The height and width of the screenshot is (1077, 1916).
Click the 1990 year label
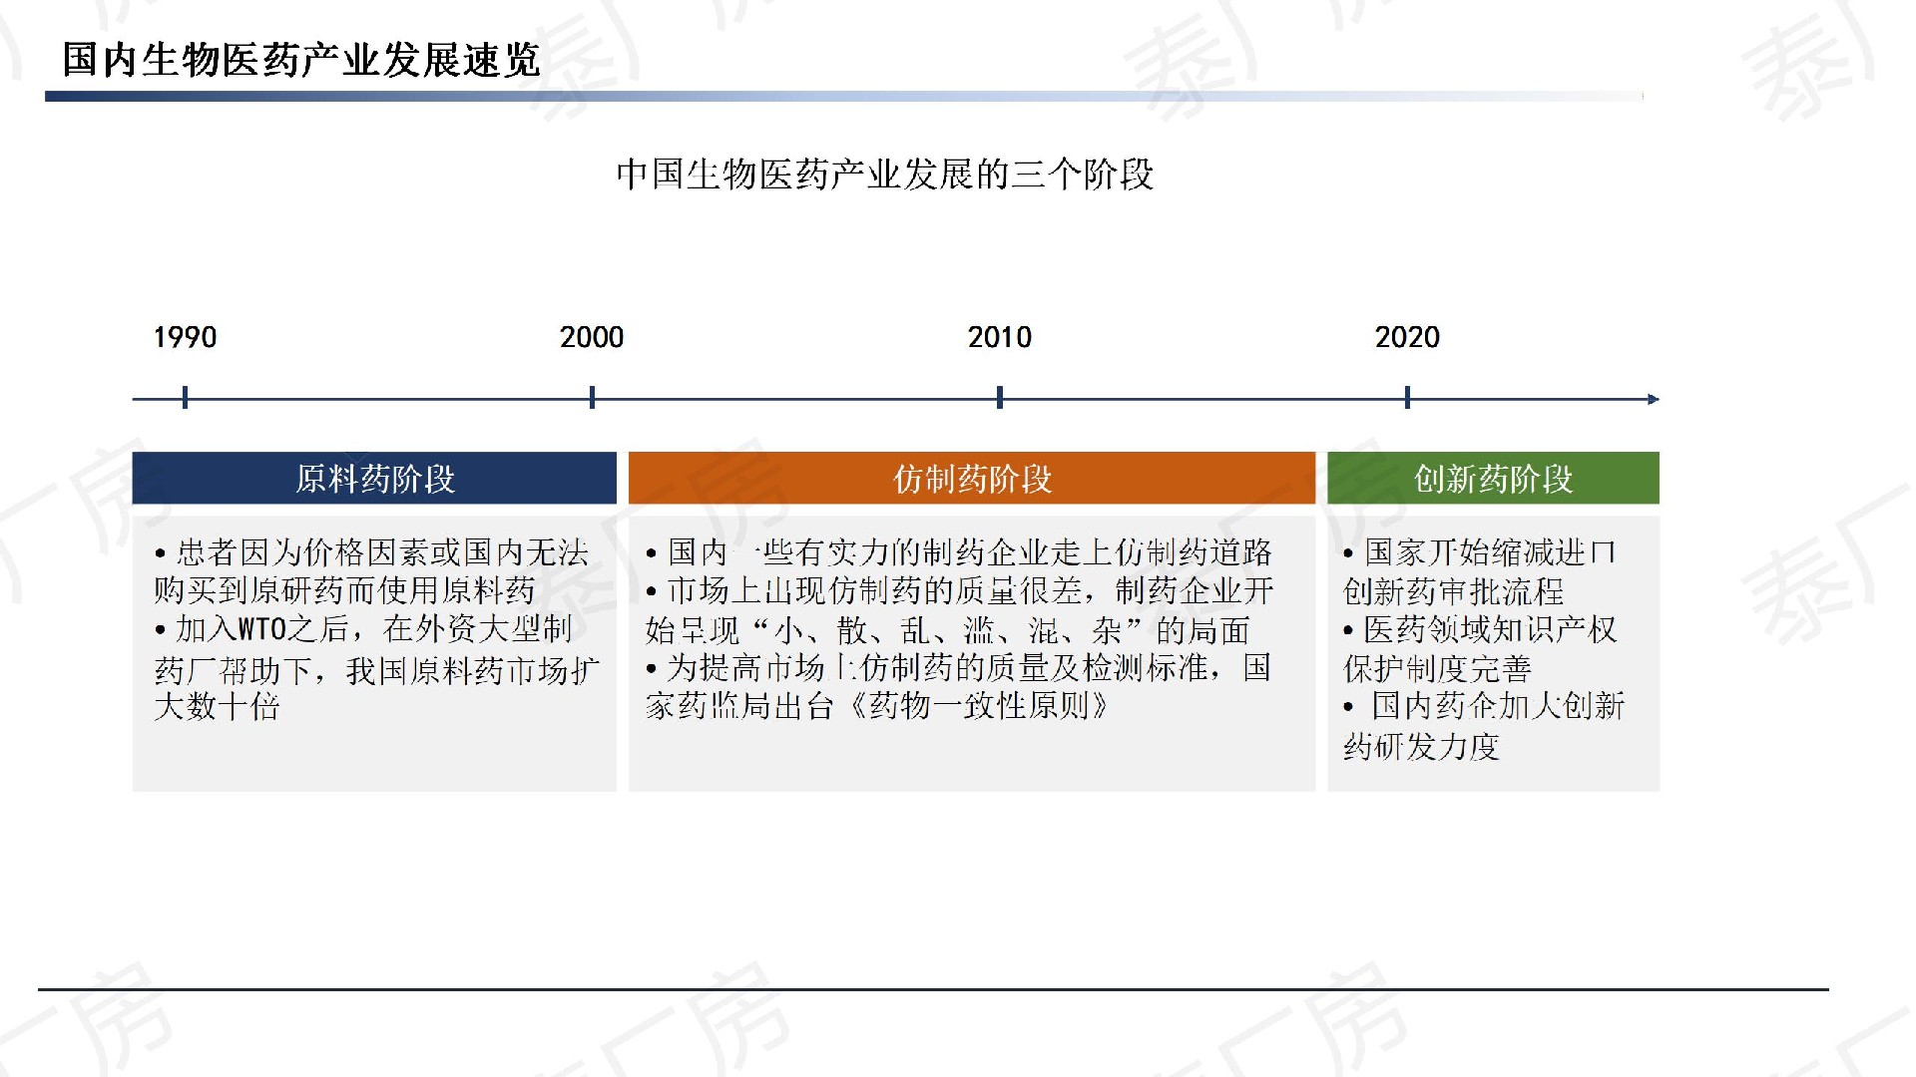click(185, 337)
